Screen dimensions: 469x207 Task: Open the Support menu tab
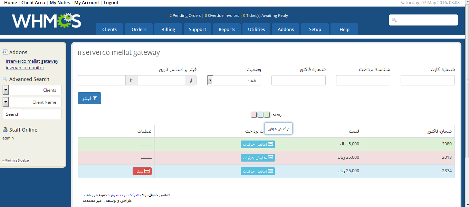click(x=198, y=29)
